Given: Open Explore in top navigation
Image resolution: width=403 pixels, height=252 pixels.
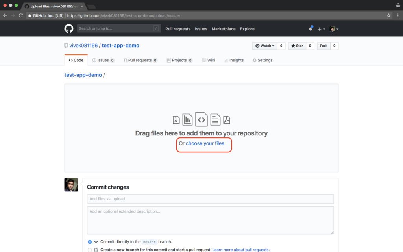Looking at the screenshot, I should coord(247,29).
